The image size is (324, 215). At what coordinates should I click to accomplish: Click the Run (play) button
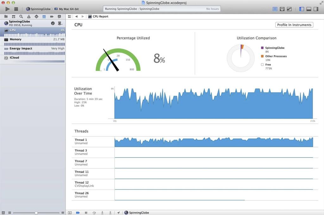(x=8, y=9)
